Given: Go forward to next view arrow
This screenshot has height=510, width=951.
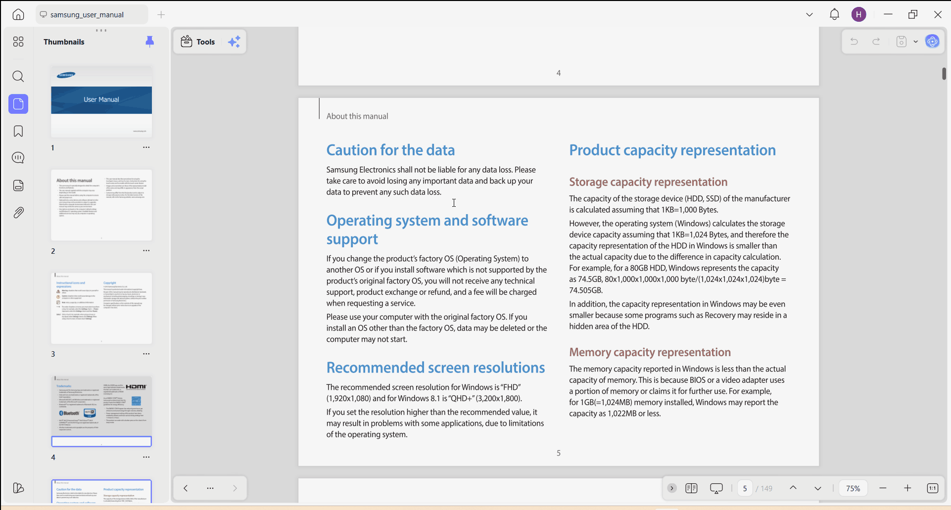Looking at the screenshot, I should (x=235, y=488).
